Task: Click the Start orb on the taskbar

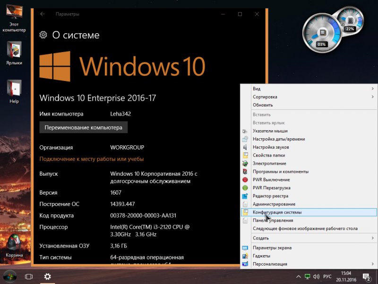Action: point(10,276)
